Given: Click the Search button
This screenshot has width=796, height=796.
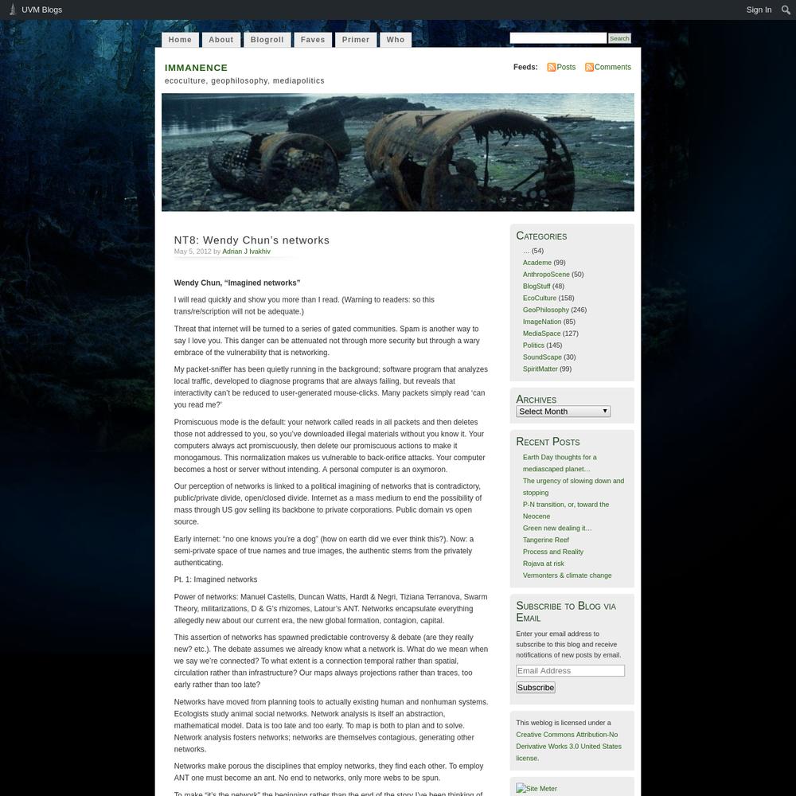Looking at the screenshot, I should [619, 38].
